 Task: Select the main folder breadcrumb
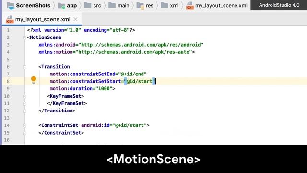point(118,5)
